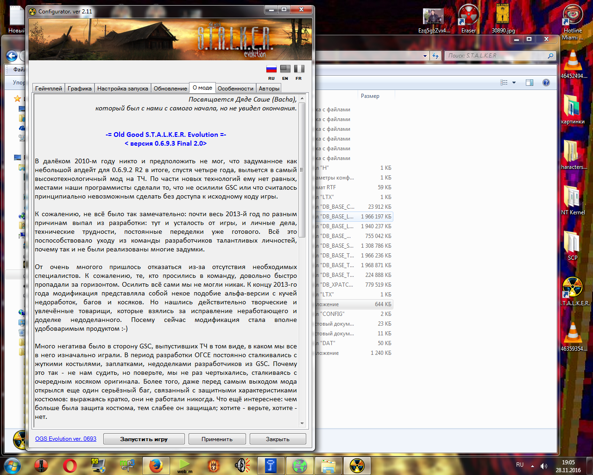Click the magnifier icon in Explorer search
This screenshot has width=593, height=475.
click(x=550, y=56)
